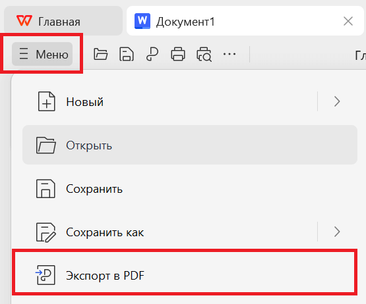The image size is (366, 304).
Task: Click the folder icon beside Открыть
Action: pos(46,145)
